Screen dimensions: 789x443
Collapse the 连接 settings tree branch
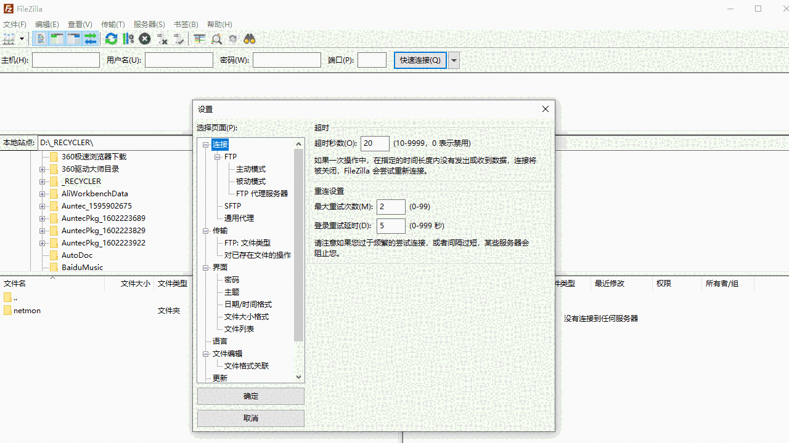pos(206,144)
